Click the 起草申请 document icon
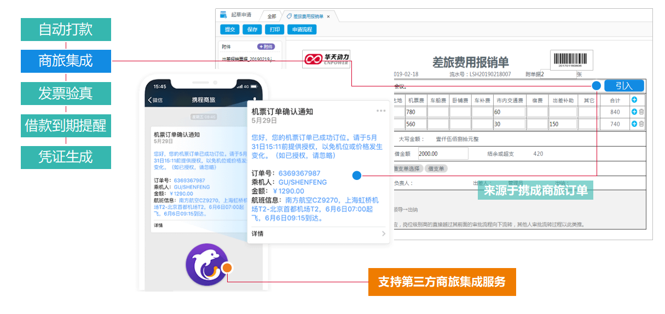Viewport: 665px width, 314px height. tap(223, 15)
